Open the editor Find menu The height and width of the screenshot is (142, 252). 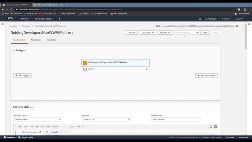[31, 127]
